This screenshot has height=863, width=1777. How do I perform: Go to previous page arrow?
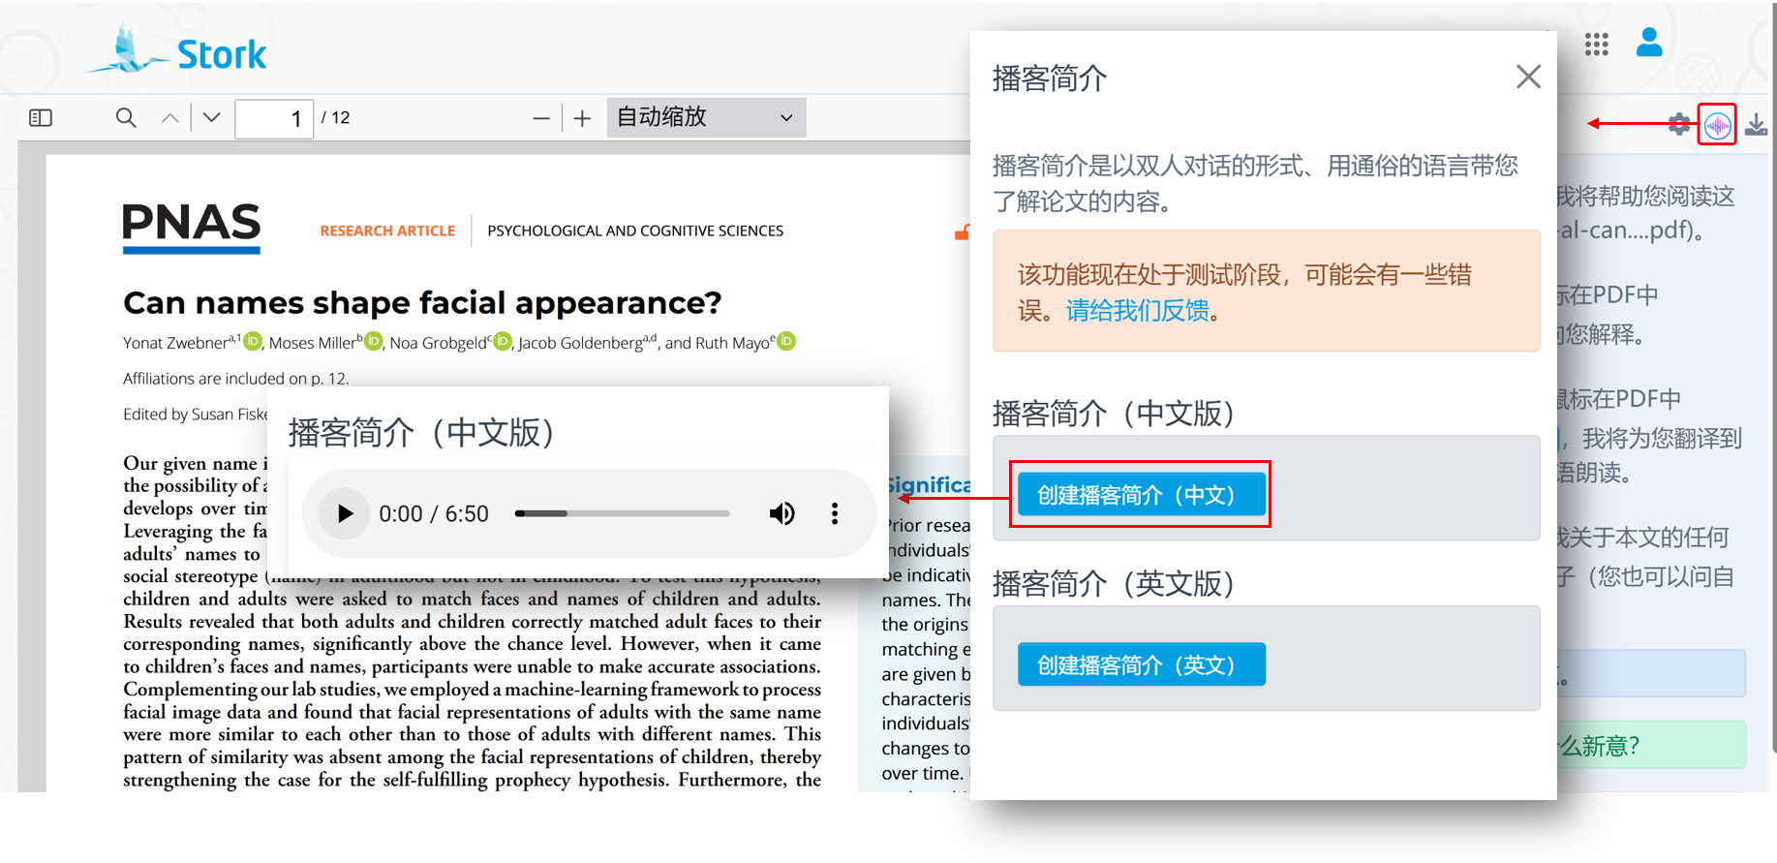click(170, 118)
